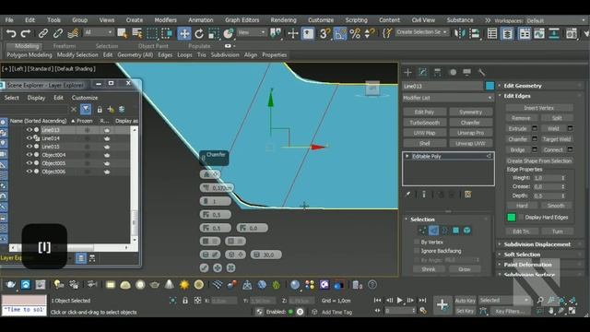Screen dimensions: 590x332
Task: Select the Select and Link tool
Action: tap(43, 33)
